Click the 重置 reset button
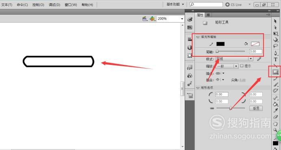The height and width of the screenshot is (150, 281). [256, 108]
